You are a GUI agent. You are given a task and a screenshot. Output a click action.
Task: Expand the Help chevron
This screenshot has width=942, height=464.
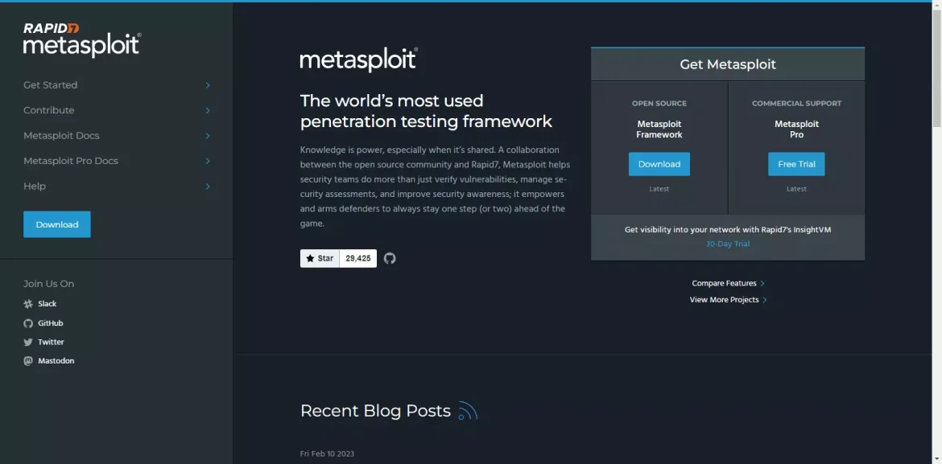(208, 186)
